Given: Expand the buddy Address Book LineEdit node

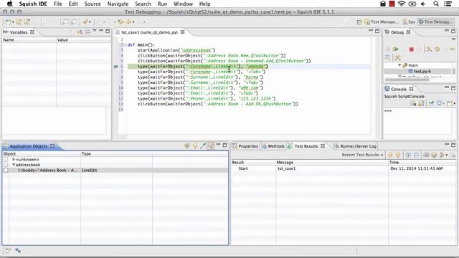Looking at the screenshot, I should click(x=19, y=170).
